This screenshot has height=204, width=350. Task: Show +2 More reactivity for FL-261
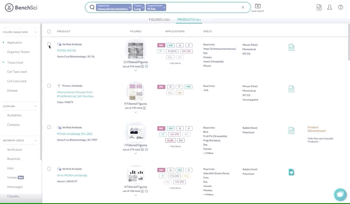click(x=208, y=153)
